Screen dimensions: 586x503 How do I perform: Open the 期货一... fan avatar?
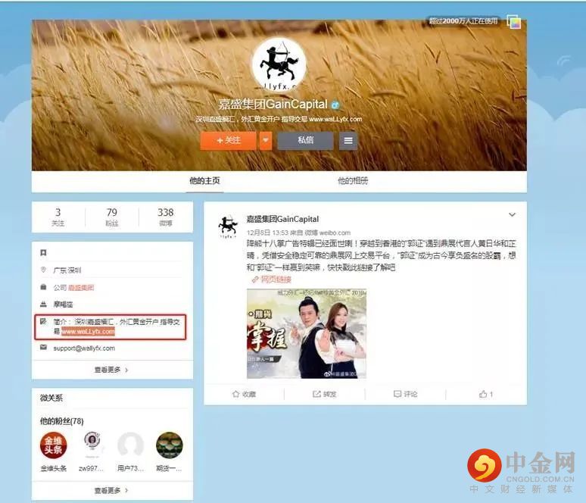tap(170, 445)
